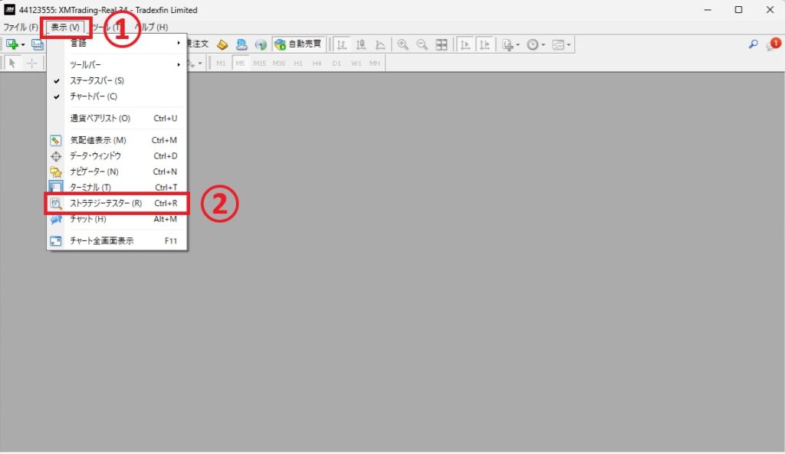Open the new chart dropdown arrow

point(23,45)
